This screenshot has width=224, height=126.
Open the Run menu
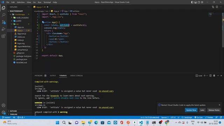[40, 2]
